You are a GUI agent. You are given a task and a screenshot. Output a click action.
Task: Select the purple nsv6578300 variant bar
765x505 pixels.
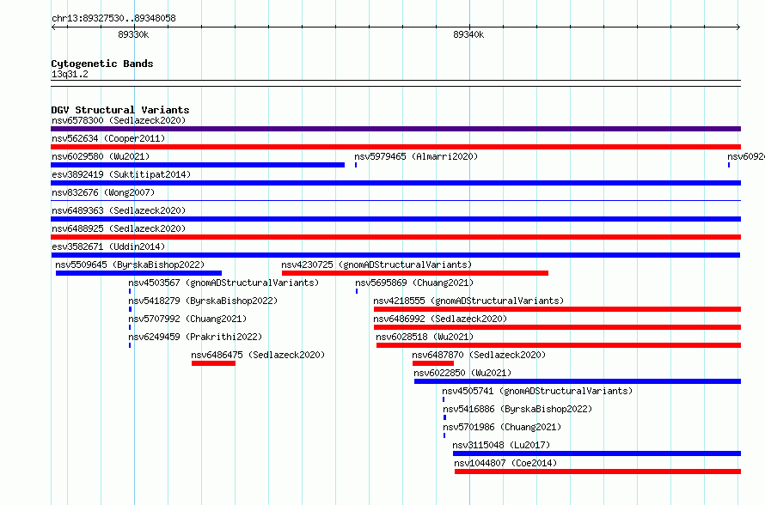tap(395, 129)
